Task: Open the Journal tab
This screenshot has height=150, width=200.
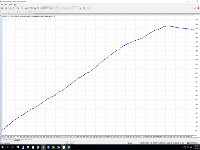Action: 28,139
